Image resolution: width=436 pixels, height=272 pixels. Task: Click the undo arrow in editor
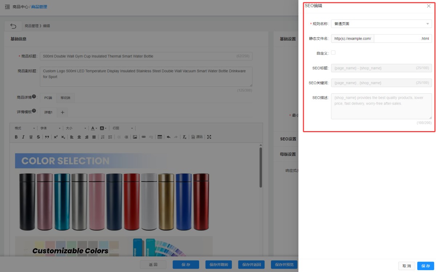[168, 137]
